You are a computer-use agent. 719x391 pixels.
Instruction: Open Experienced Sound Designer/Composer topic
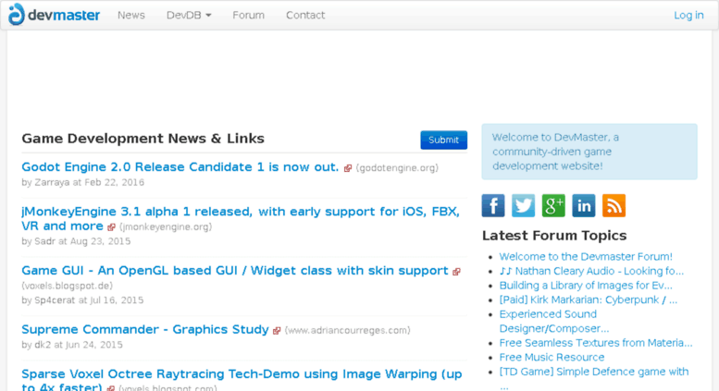click(x=554, y=322)
